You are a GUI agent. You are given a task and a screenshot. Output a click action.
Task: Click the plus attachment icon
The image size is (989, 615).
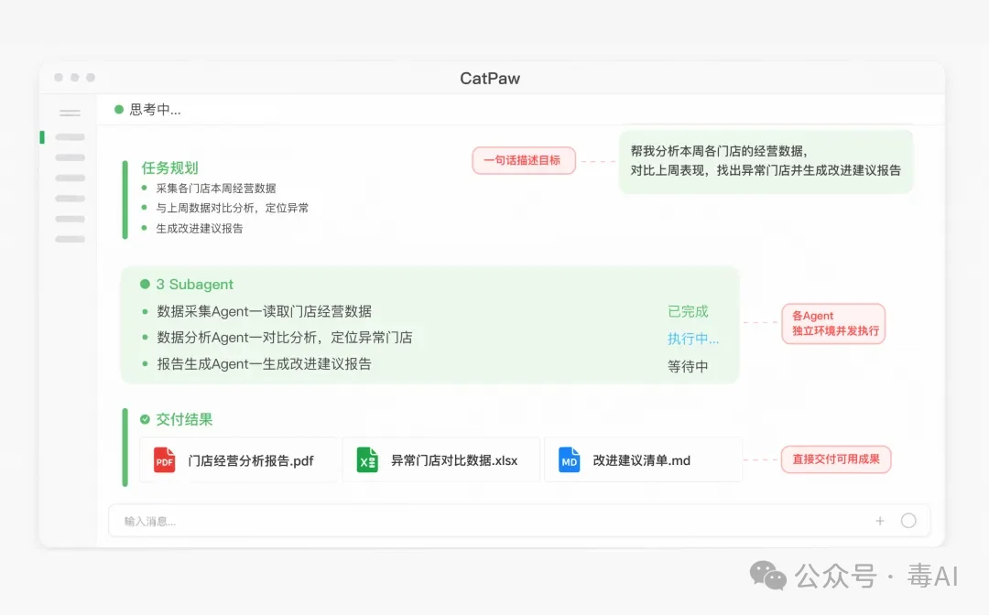click(880, 521)
